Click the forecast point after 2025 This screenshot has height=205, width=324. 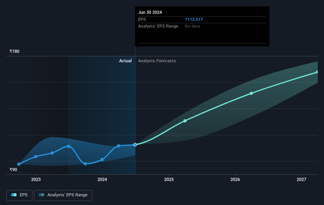click(x=185, y=121)
